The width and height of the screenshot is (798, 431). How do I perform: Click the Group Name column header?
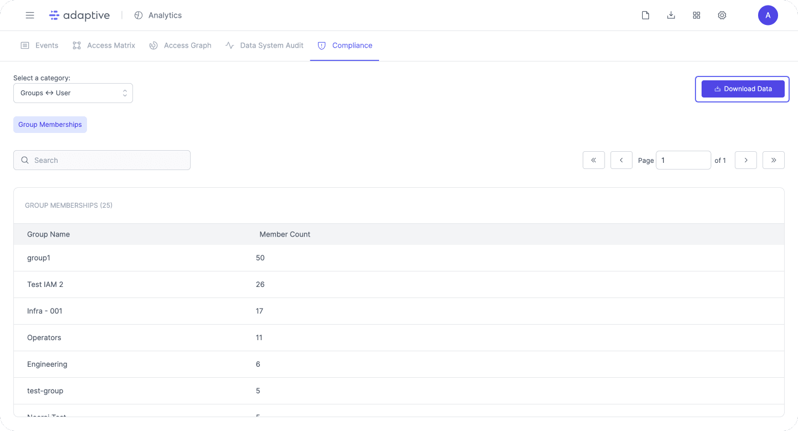tap(48, 234)
